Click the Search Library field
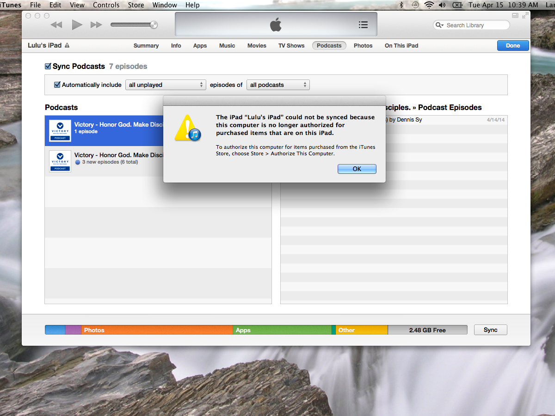 pos(471,25)
